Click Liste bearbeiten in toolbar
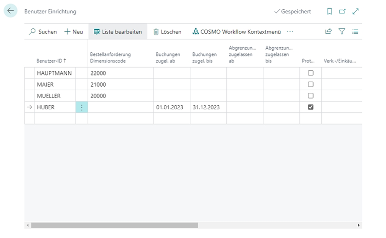386x238 pixels. [x=118, y=32]
